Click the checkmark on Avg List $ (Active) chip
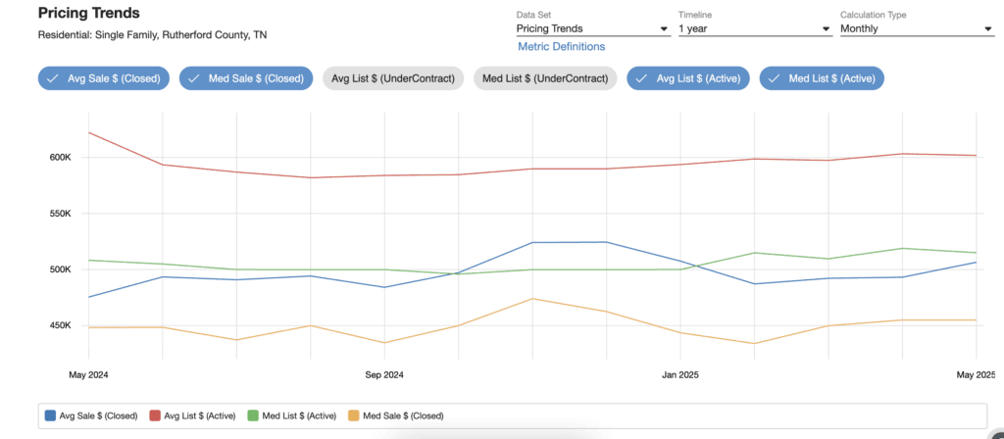Image resolution: width=1004 pixels, height=439 pixels. coord(640,78)
